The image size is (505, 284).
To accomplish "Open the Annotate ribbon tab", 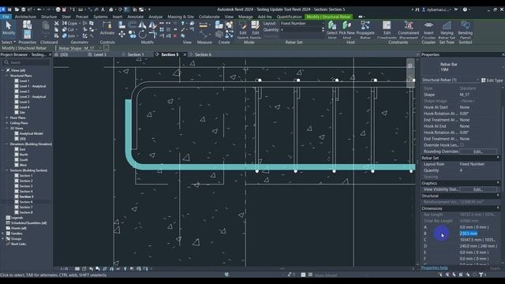I will 135,17.
